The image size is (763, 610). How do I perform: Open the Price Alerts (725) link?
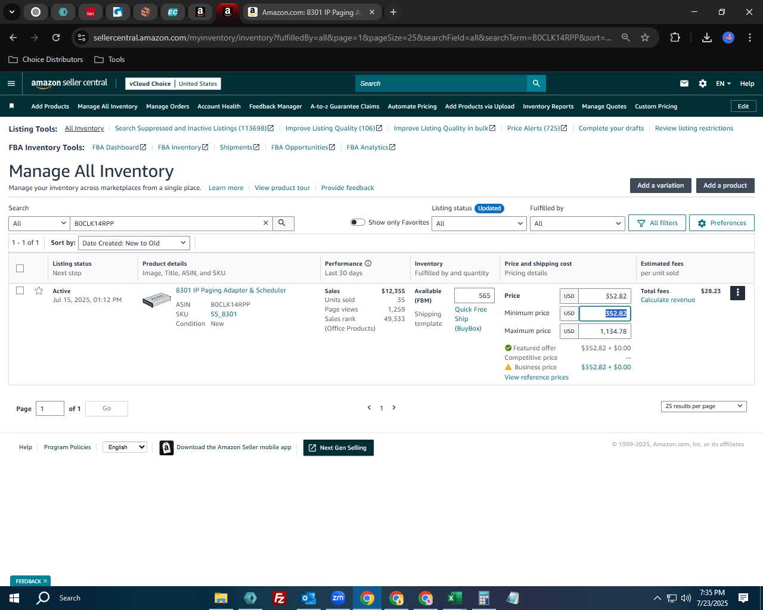[x=536, y=128]
